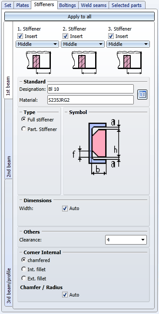This screenshot has width=159, height=314.
Task: Click the Apply to all button
Action: pyautogui.click(x=79, y=17)
